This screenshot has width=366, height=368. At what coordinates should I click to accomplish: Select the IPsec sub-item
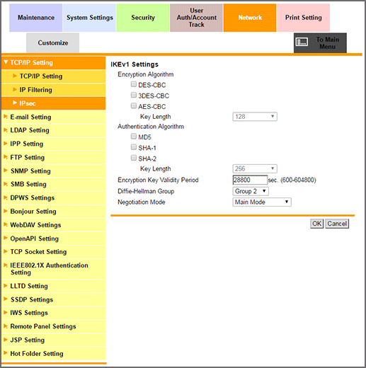pyautogui.click(x=53, y=103)
